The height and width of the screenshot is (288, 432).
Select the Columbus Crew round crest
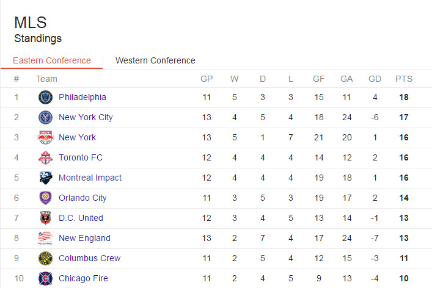[x=45, y=258]
